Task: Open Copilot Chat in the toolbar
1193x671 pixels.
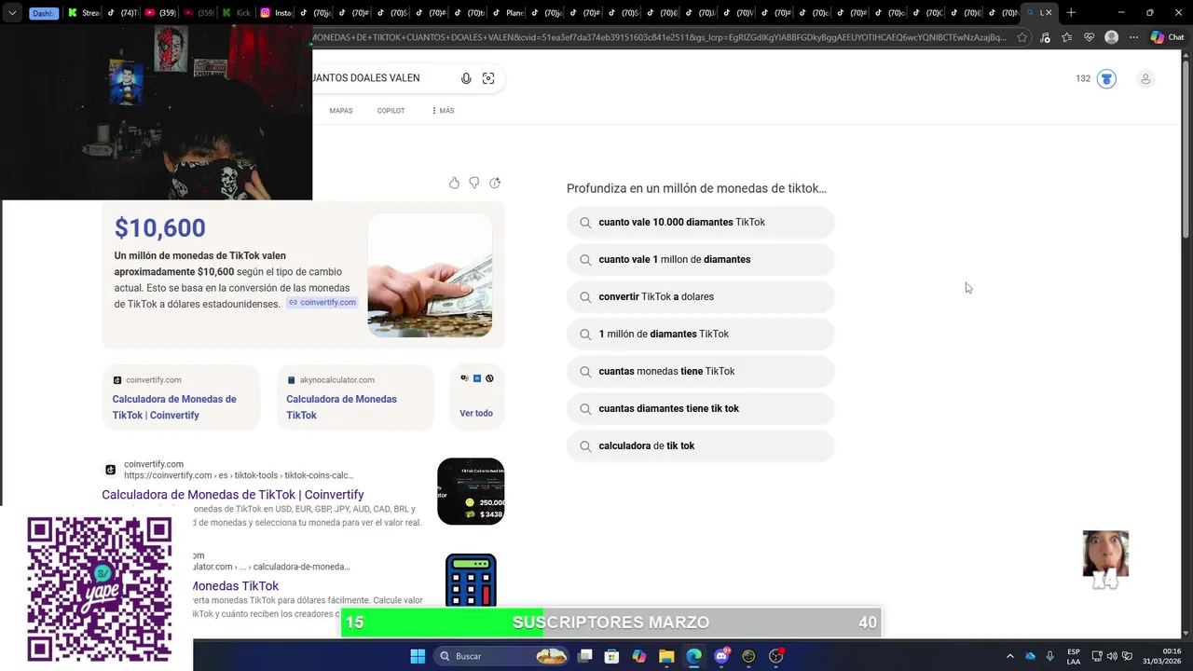Action: (x=1167, y=37)
